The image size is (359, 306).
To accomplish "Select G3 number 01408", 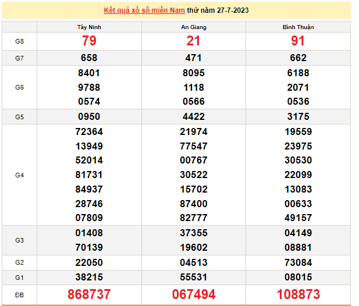I will click(89, 233).
